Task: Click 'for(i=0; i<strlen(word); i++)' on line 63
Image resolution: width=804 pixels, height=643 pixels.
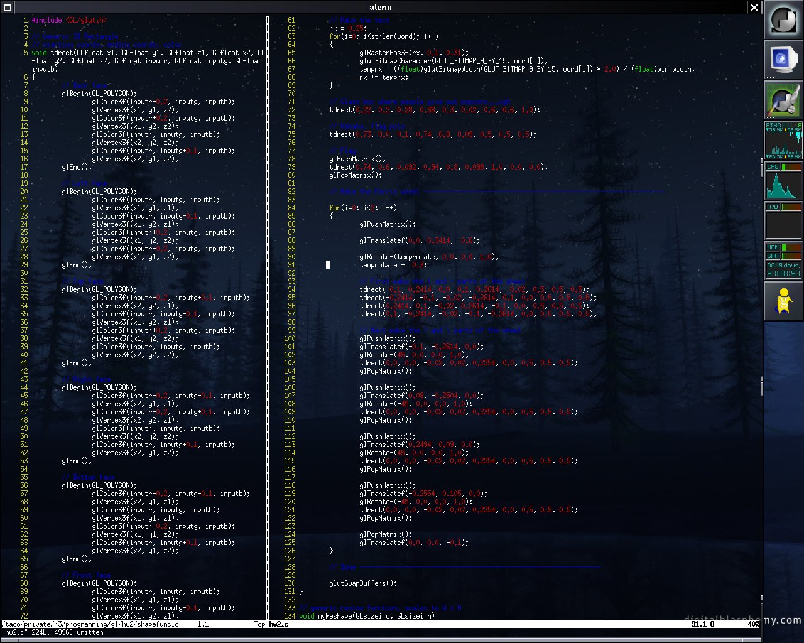Action: 384,36
